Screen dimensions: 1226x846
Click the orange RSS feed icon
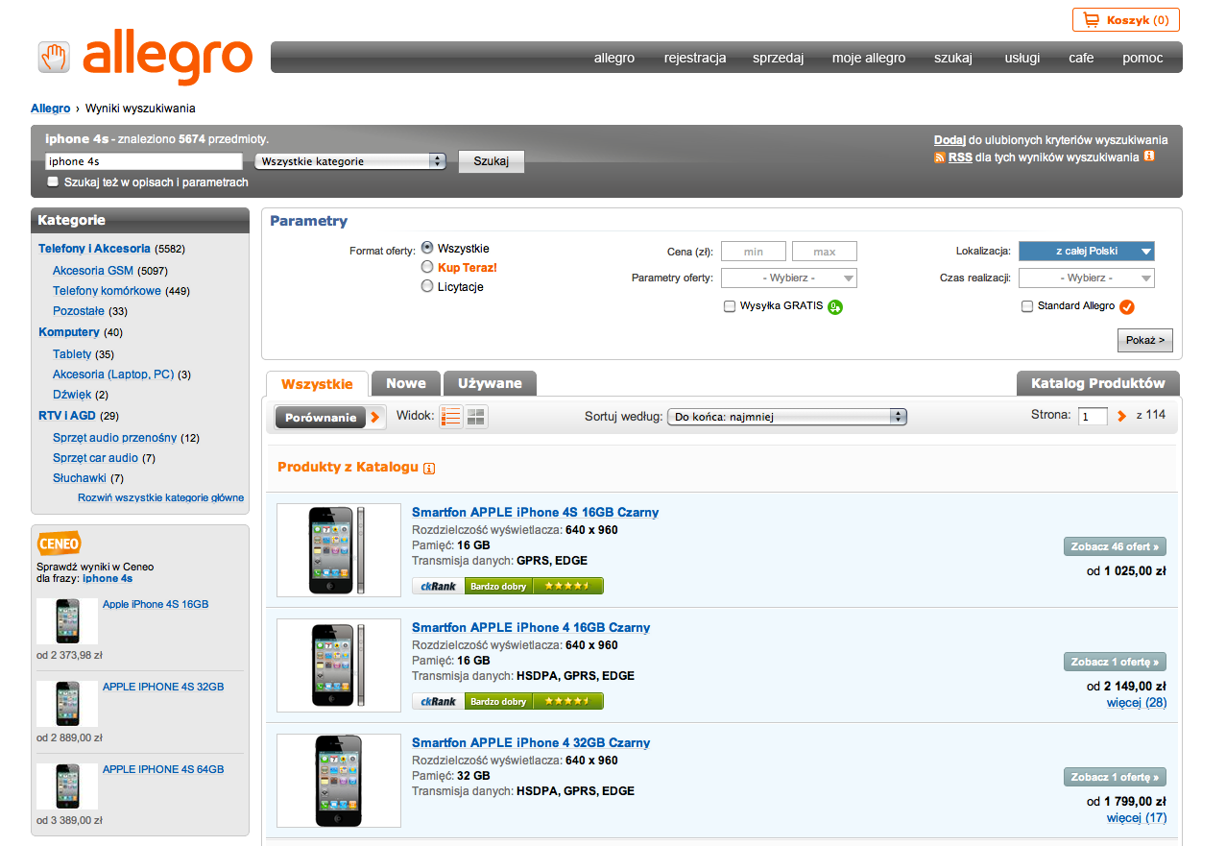[940, 157]
